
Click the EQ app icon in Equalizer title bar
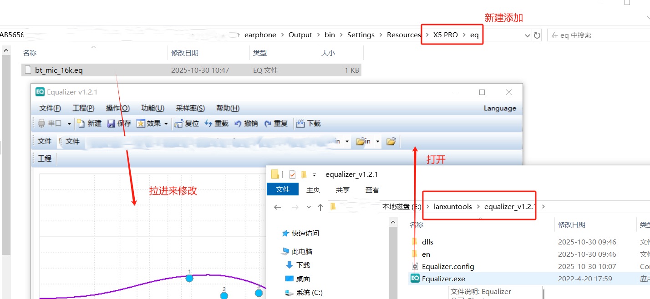(40, 92)
